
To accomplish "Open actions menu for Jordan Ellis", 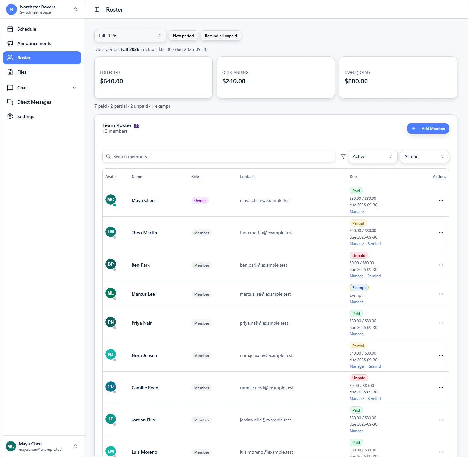I will click(441, 420).
